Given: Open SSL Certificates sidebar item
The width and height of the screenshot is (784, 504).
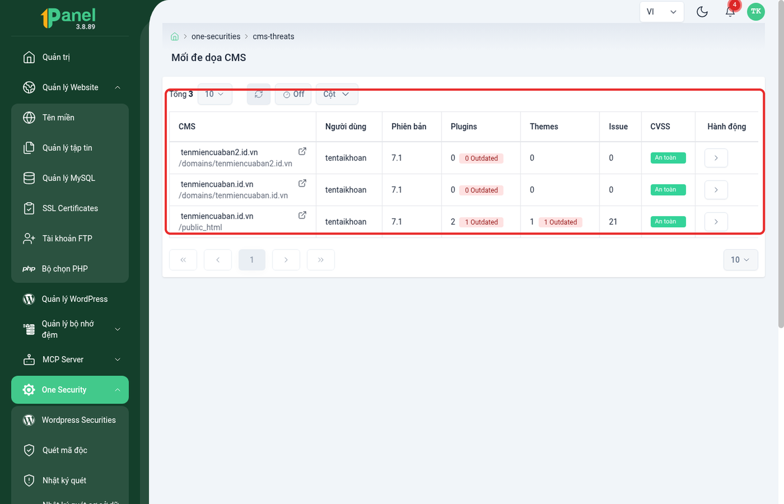Looking at the screenshot, I should click(x=70, y=208).
